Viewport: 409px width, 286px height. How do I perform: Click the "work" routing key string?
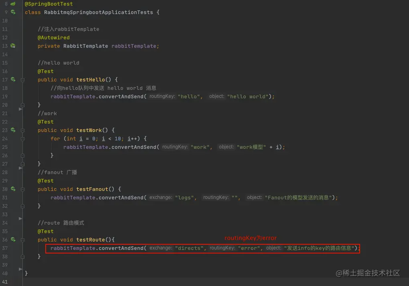[x=200, y=147]
